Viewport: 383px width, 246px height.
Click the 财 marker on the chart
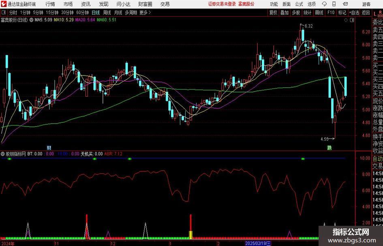[x=49, y=147]
